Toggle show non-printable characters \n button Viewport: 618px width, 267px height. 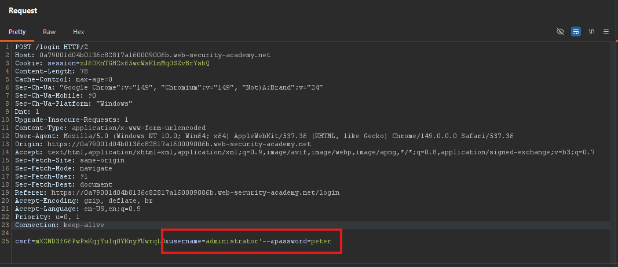click(x=591, y=31)
